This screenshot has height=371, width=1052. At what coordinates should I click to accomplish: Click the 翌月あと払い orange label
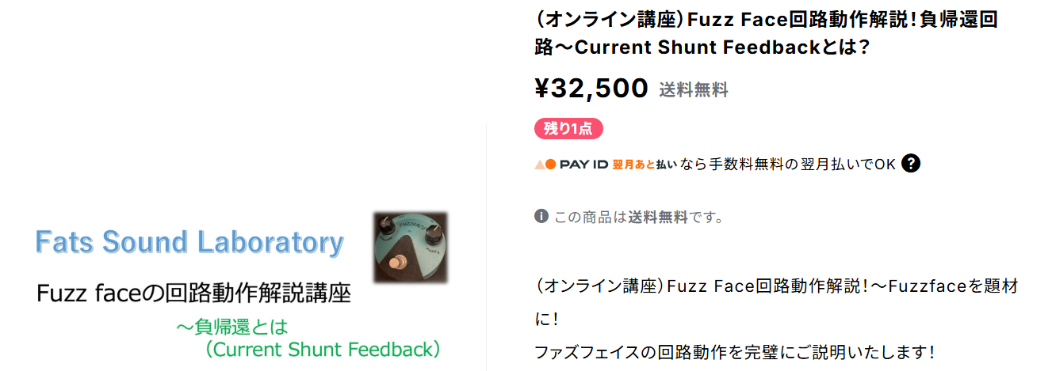[x=645, y=165]
